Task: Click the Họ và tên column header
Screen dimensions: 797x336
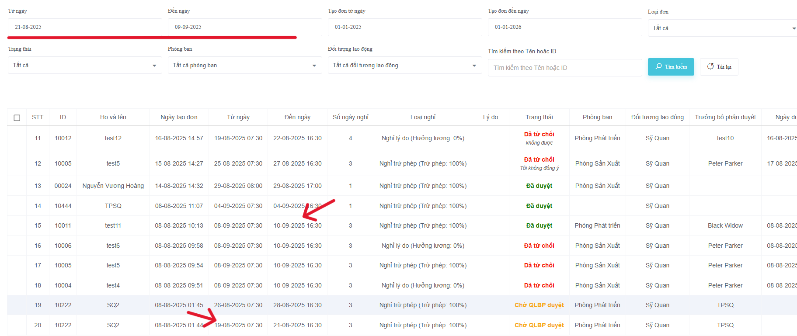Action: pyautogui.click(x=113, y=117)
